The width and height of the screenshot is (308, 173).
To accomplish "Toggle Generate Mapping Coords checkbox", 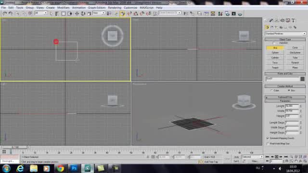I will (268, 138).
